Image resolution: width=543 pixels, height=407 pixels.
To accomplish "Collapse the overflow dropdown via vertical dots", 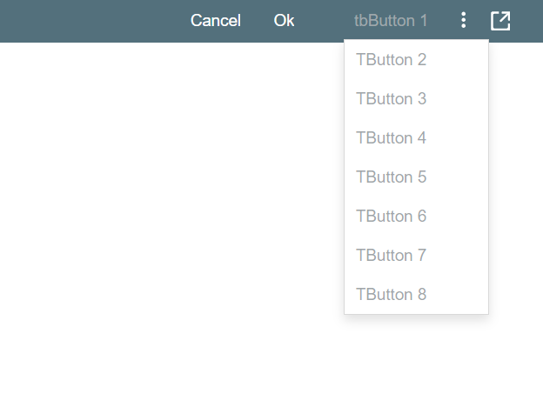I will 464,21.
